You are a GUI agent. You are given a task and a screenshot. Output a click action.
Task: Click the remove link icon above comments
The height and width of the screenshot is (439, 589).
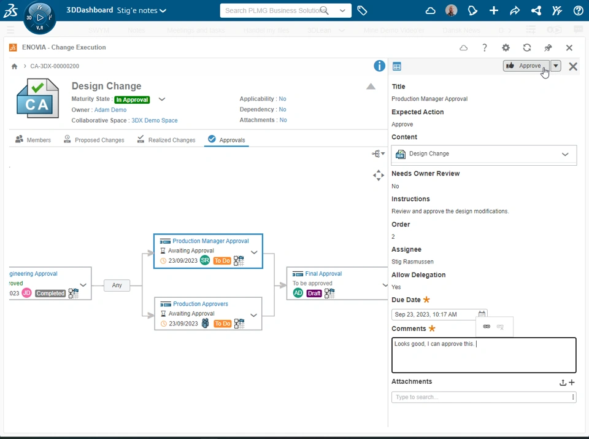coord(500,327)
